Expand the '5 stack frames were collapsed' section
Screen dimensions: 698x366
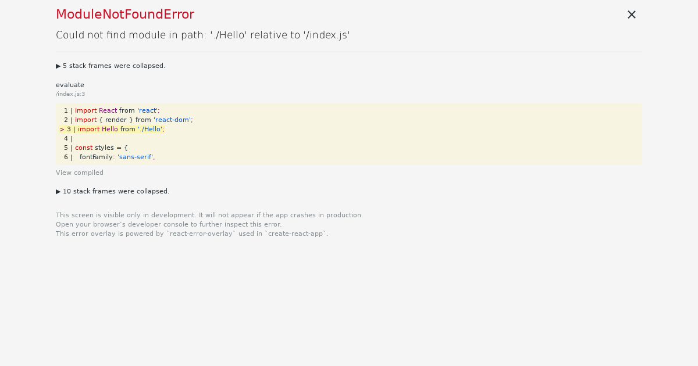111,66
